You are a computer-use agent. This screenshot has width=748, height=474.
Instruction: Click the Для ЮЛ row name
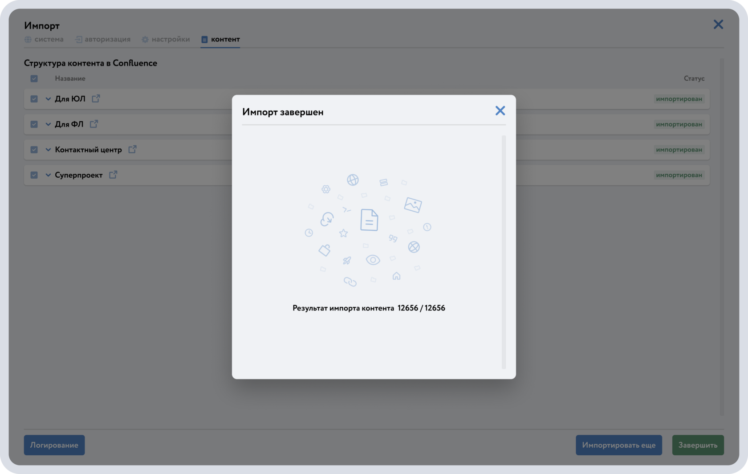tap(70, 99)
